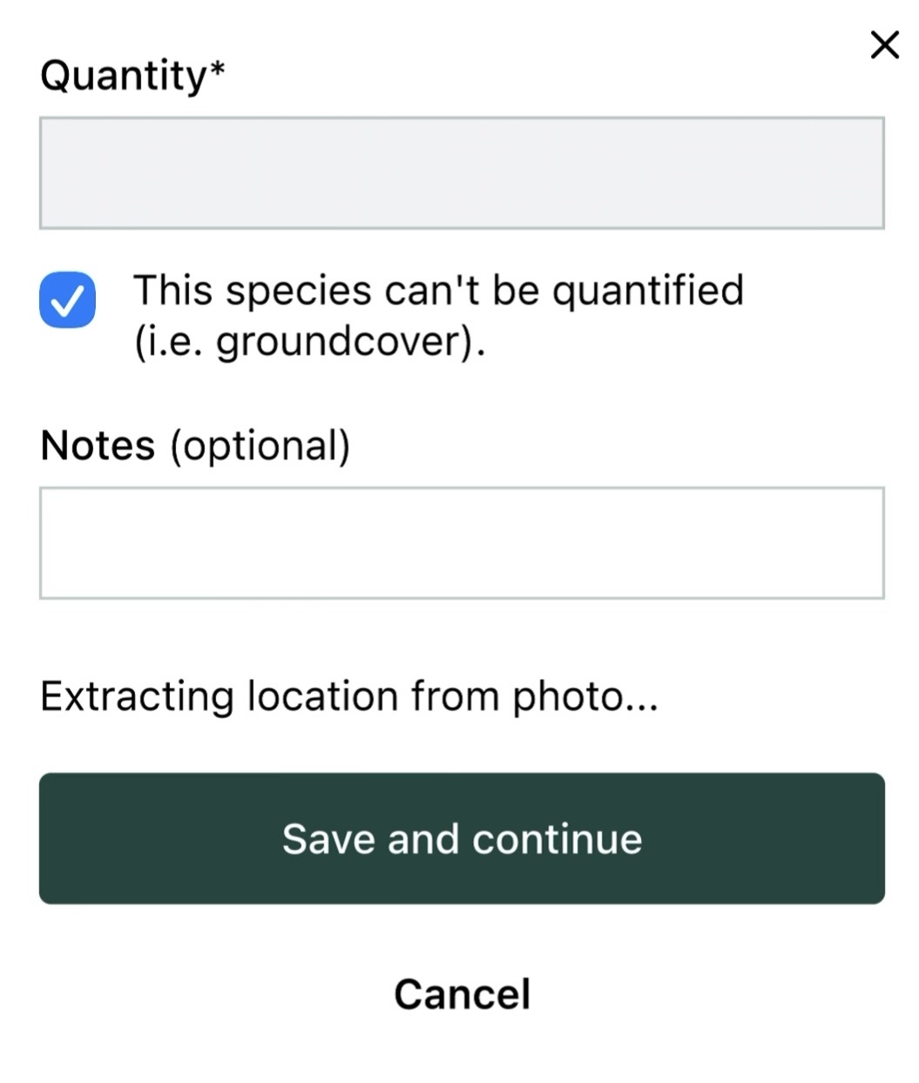Screen dimensions: 919x1083
Task: Click the "Extracting location from photo..." status text
Action: coord(348,696)
